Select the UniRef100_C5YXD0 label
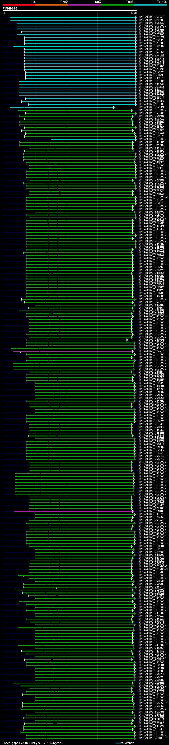 click(x=152, y=145)
